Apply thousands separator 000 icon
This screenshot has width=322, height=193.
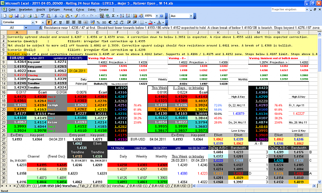[x=104, y=22]
